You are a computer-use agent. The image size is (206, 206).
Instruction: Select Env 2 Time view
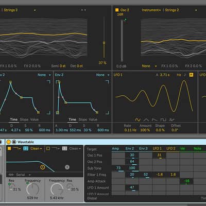pyautogui.click(x=14, y=119)
